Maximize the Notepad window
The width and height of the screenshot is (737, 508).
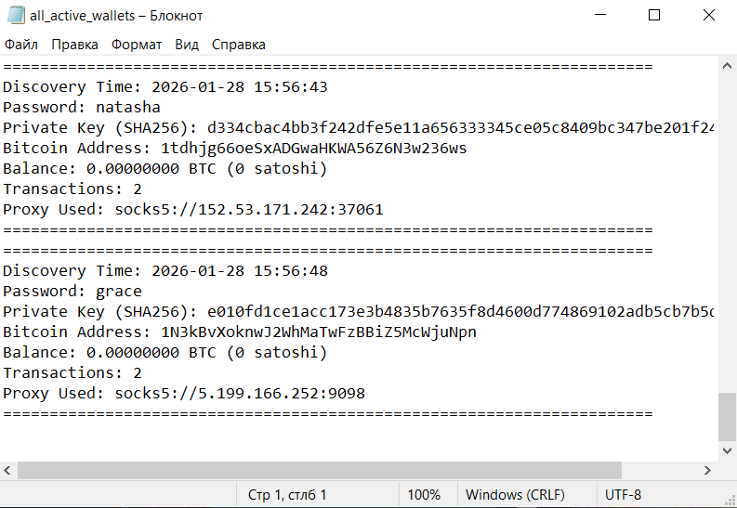654,16
